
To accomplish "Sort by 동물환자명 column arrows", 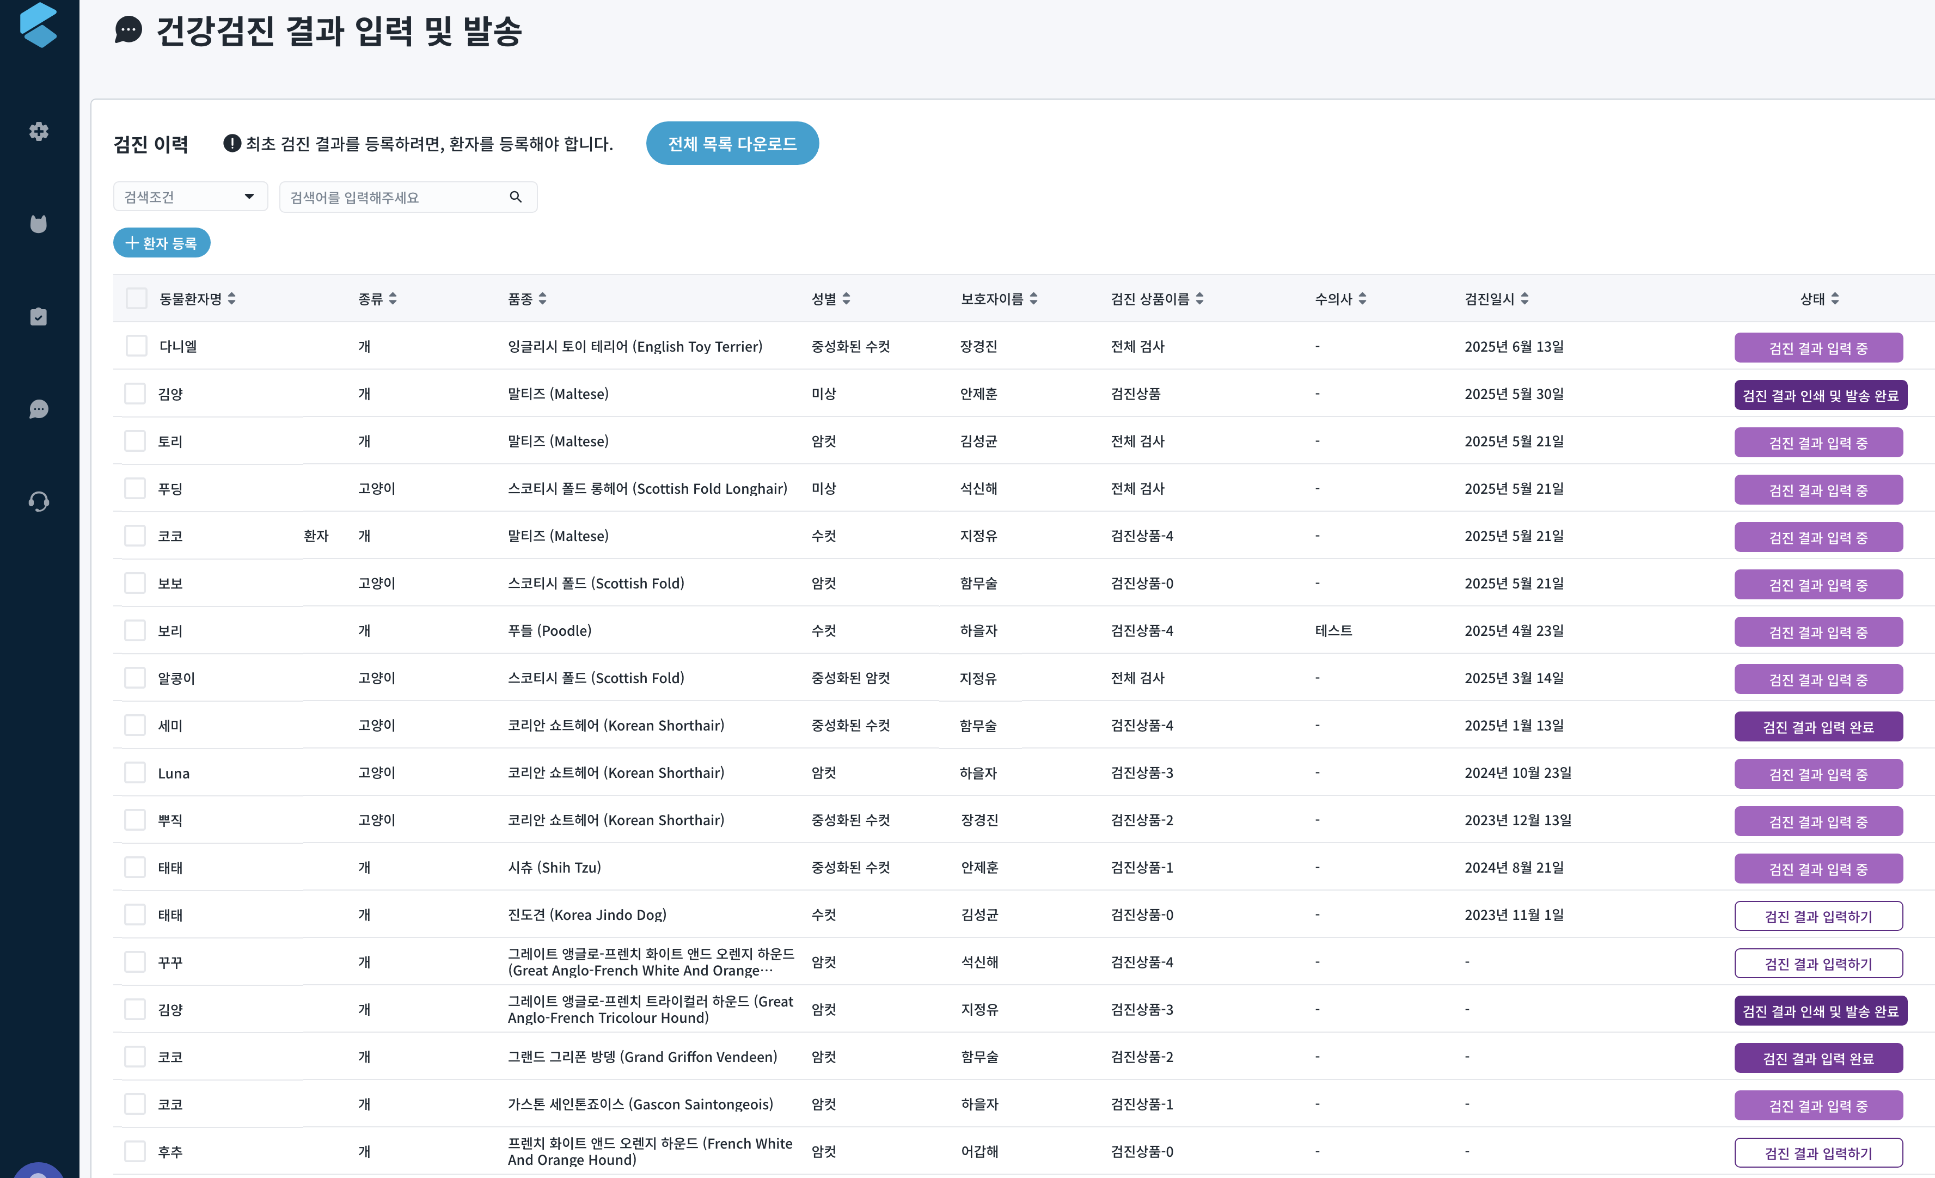I will [x=231, y=298].
